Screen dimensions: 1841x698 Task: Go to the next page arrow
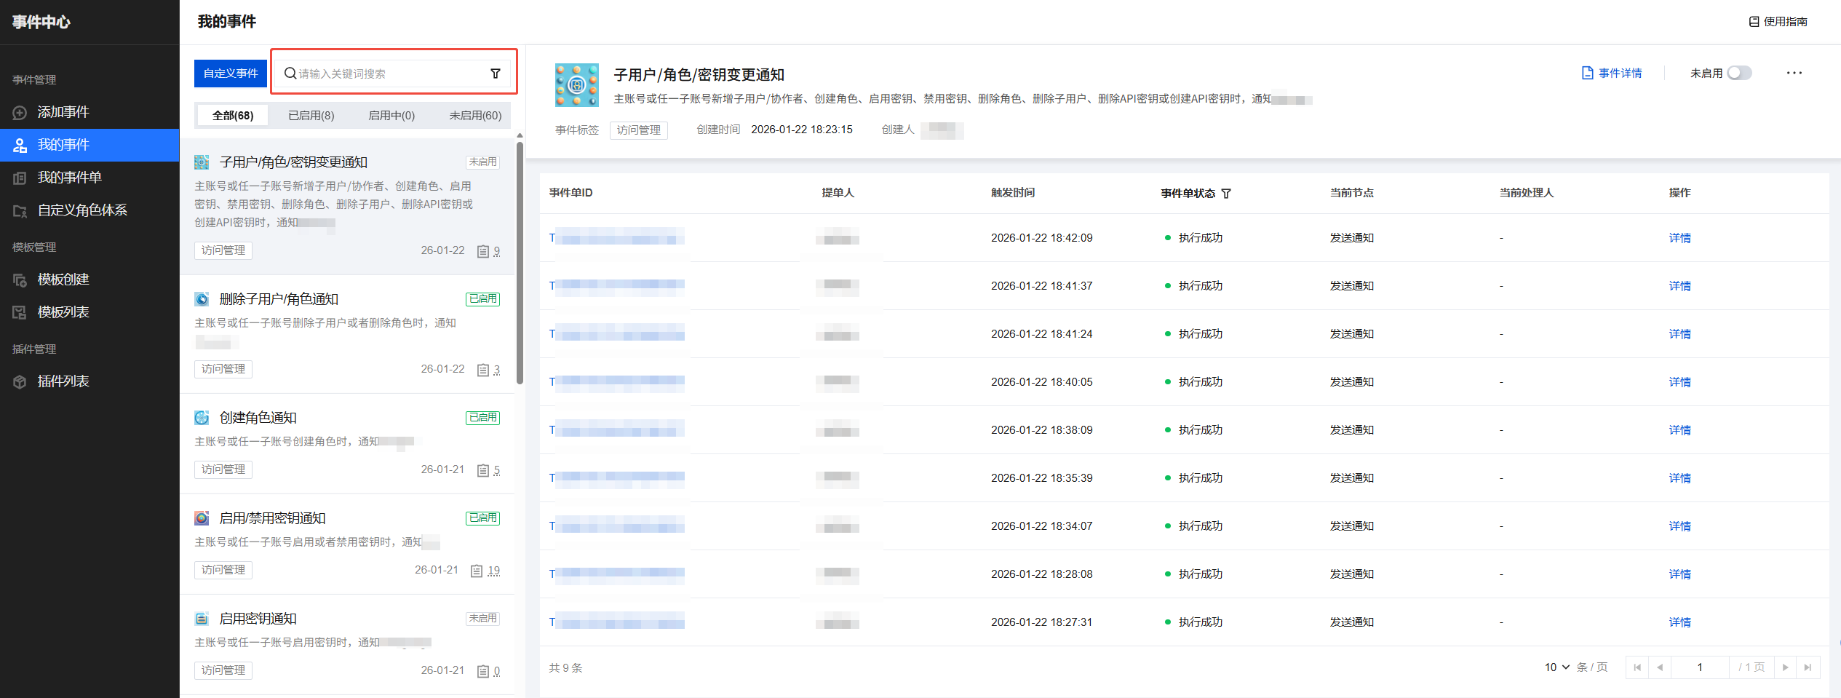point(1785,667)
